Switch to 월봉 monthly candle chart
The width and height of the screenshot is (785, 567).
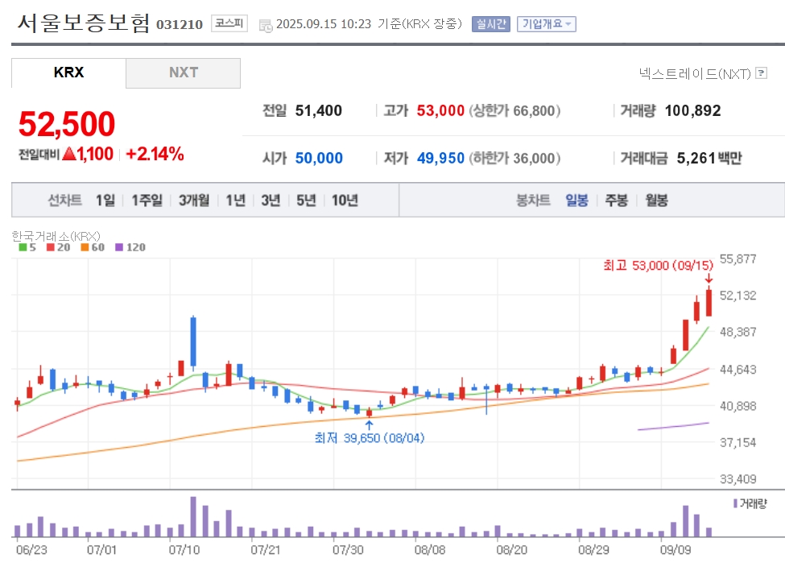656,201
